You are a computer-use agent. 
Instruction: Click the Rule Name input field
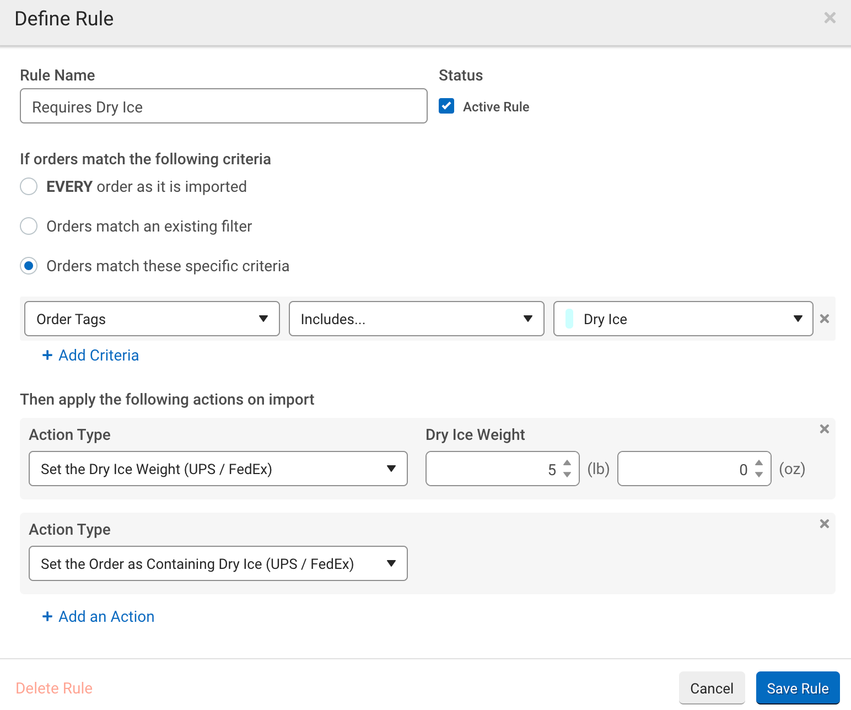(x=224, y=106)
